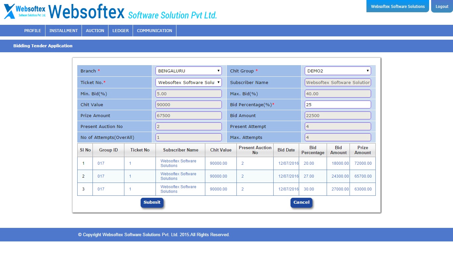Viewport: 453px width, 254px height.
Task: Click the Prize Amount column header
Action: pyautogui.click(x=363, y=150)
